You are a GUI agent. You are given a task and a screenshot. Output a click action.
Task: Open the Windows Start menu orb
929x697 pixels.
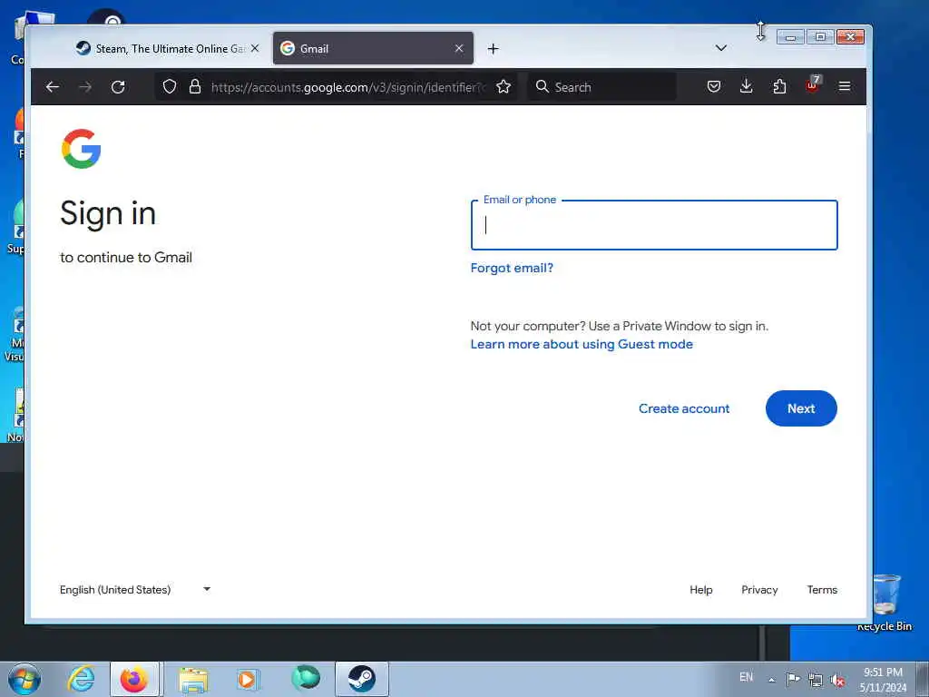tap(24, 679)
